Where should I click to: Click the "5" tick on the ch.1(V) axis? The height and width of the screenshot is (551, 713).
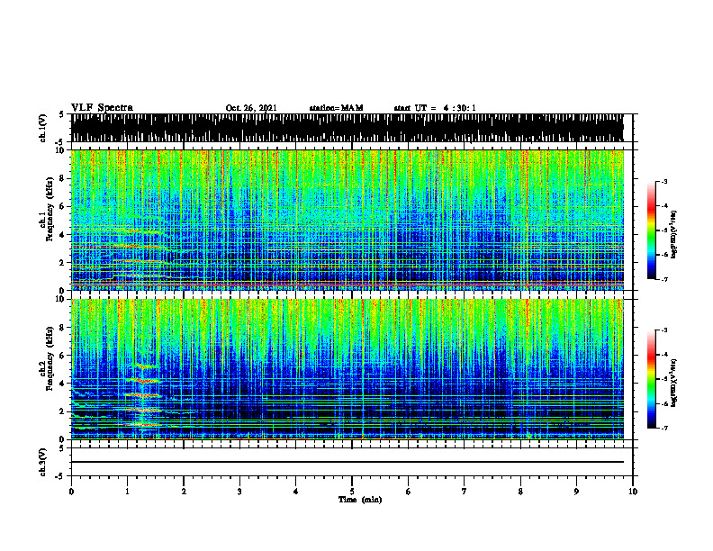(x=62, y=114)
